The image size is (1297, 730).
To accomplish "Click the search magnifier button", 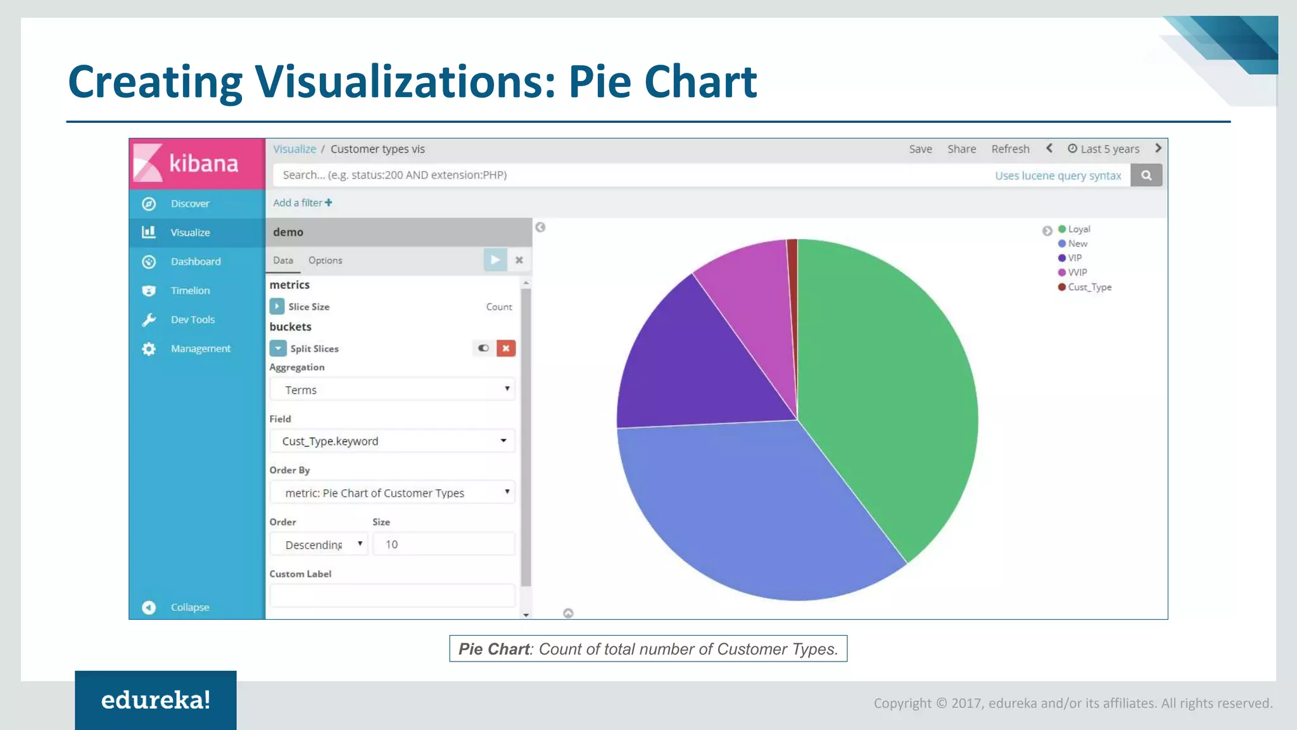I will [x=1146, y=176].
